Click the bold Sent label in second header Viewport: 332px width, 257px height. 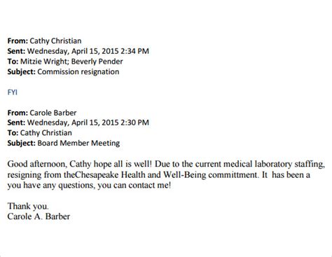[16, 123]
